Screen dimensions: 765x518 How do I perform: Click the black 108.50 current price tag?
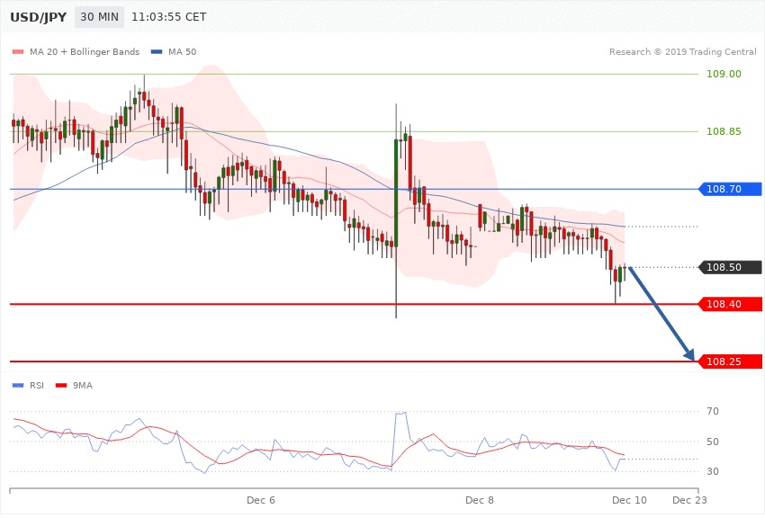[x=730, y=267]
